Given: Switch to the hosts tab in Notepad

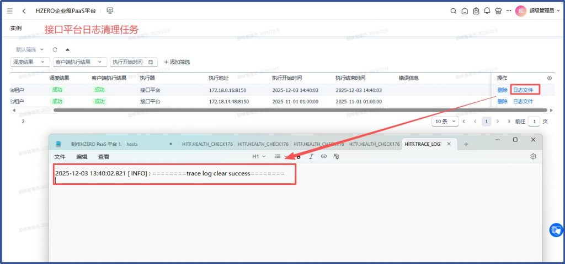Looking at the screenshot, I should click(x=132, y=144).
